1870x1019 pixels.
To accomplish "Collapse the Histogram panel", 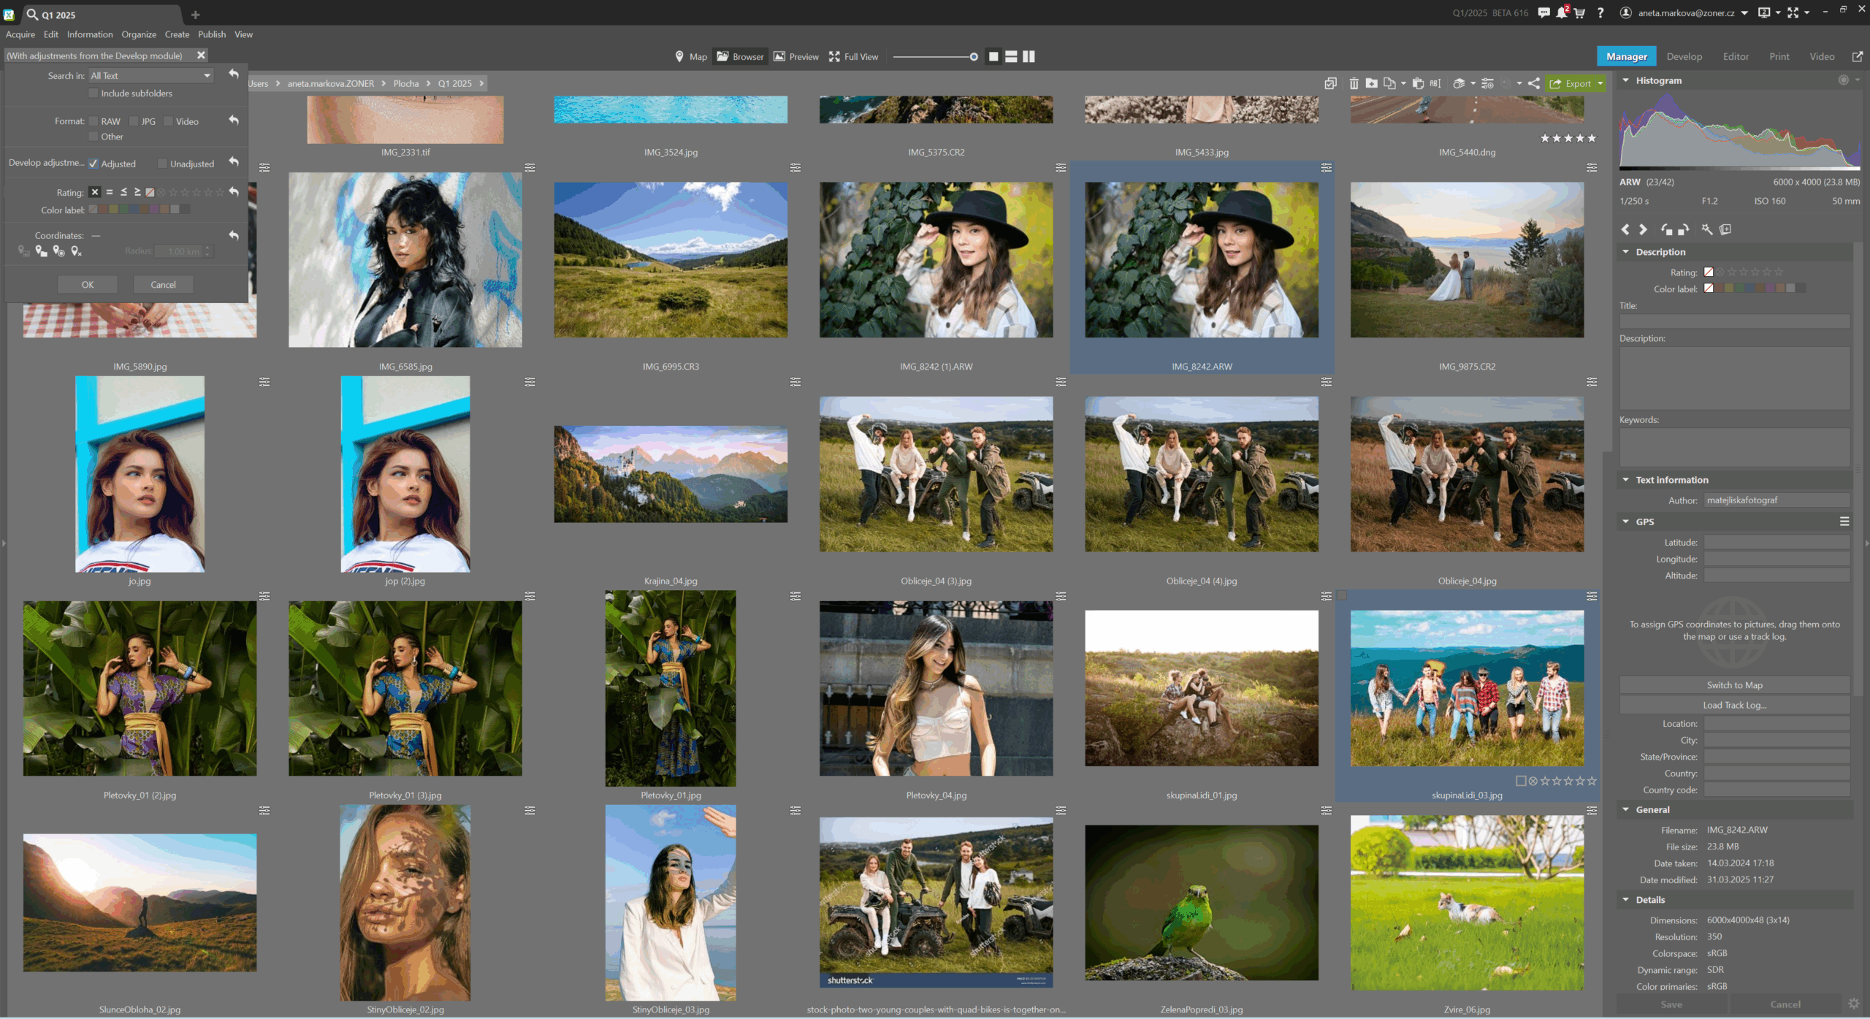I will coord(1626,80).
